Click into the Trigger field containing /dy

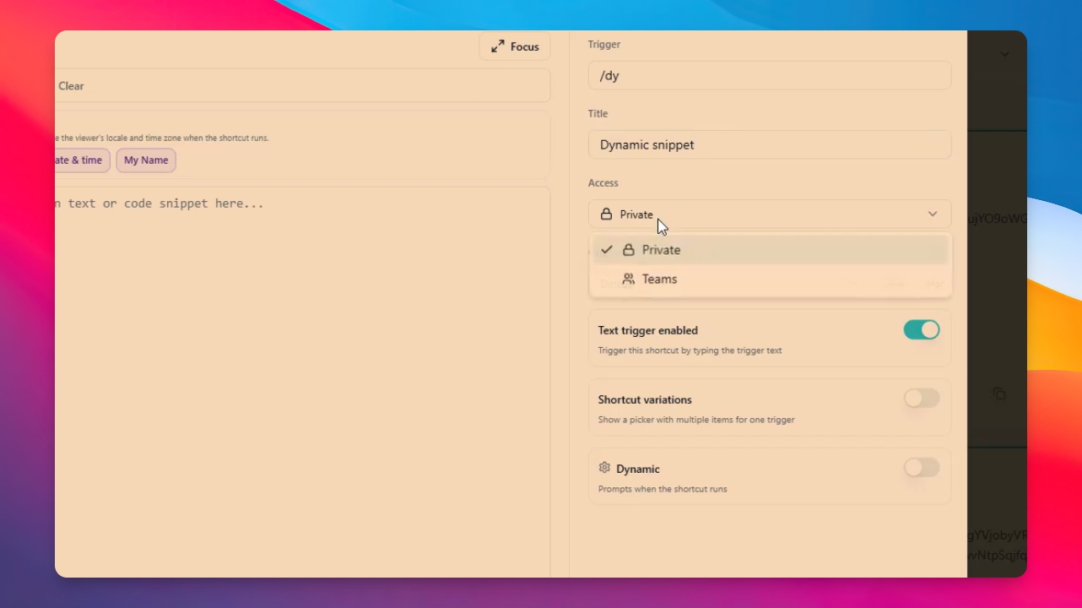click(x=770, y=75)
